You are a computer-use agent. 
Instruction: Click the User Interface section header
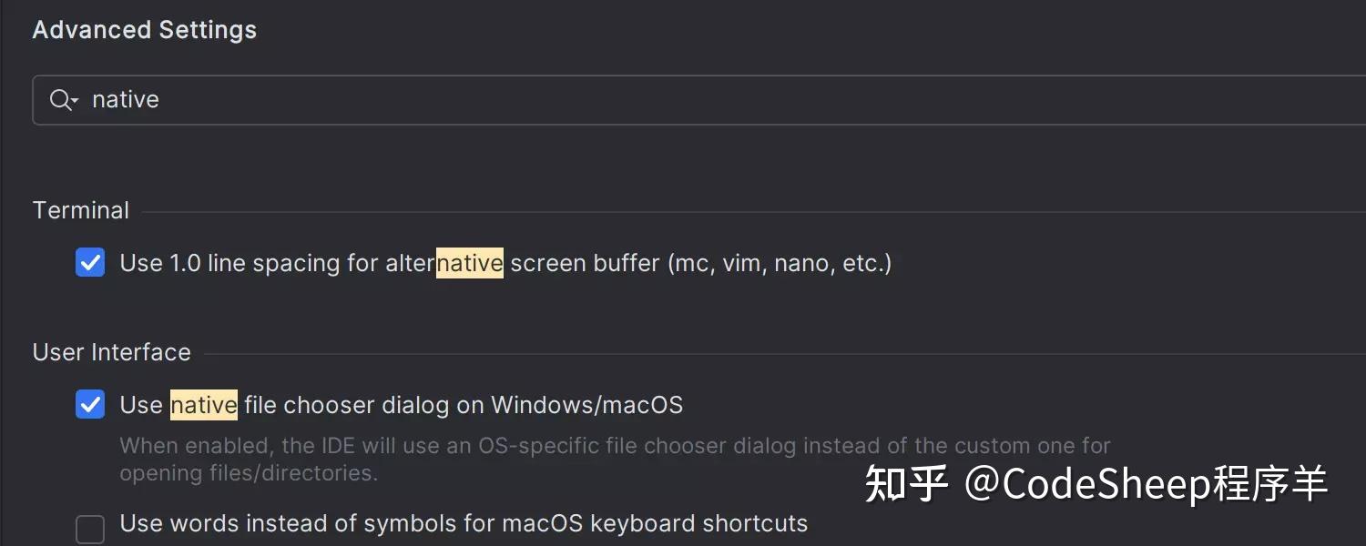point(111,351)
